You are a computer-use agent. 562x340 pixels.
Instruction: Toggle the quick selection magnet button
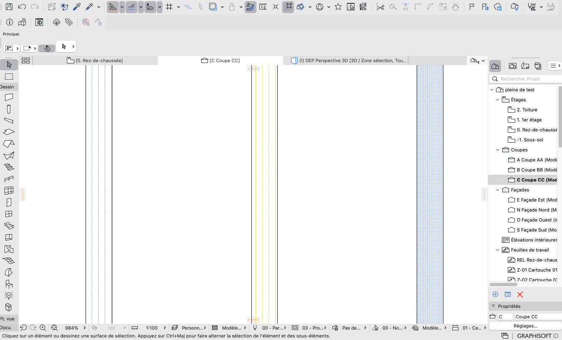click(47, 48)
